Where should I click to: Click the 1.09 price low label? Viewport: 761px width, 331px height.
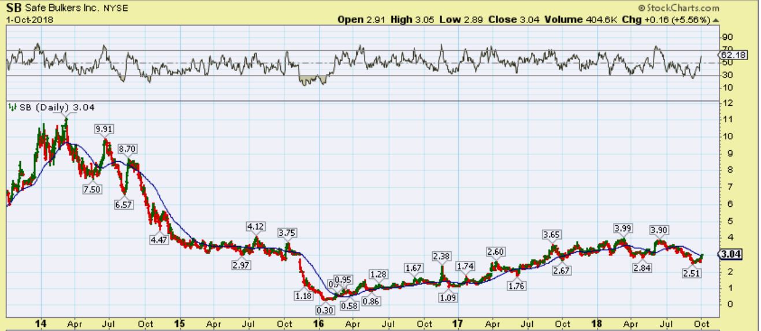tap(447, 297)
